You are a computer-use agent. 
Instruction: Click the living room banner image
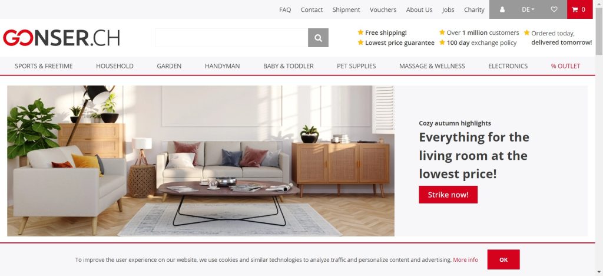pos(201,160)
